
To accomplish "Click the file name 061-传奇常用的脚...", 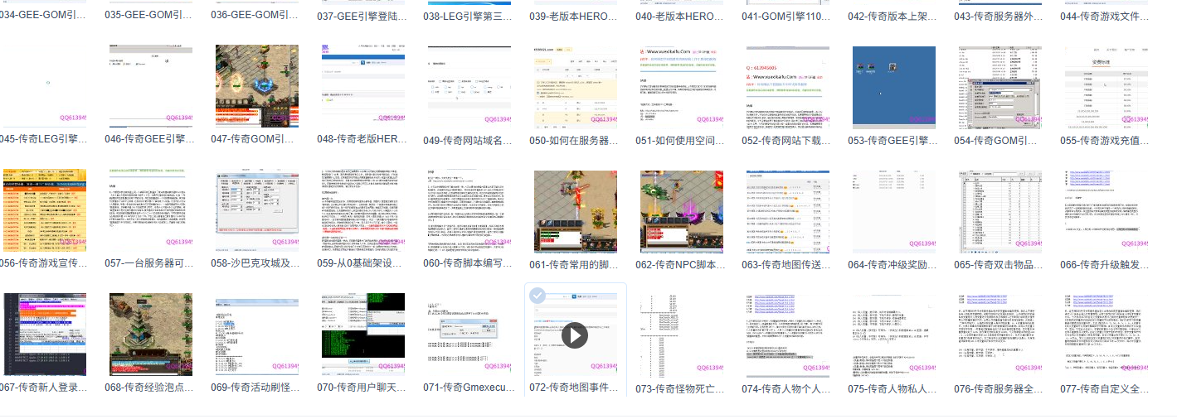I will 574,264.
